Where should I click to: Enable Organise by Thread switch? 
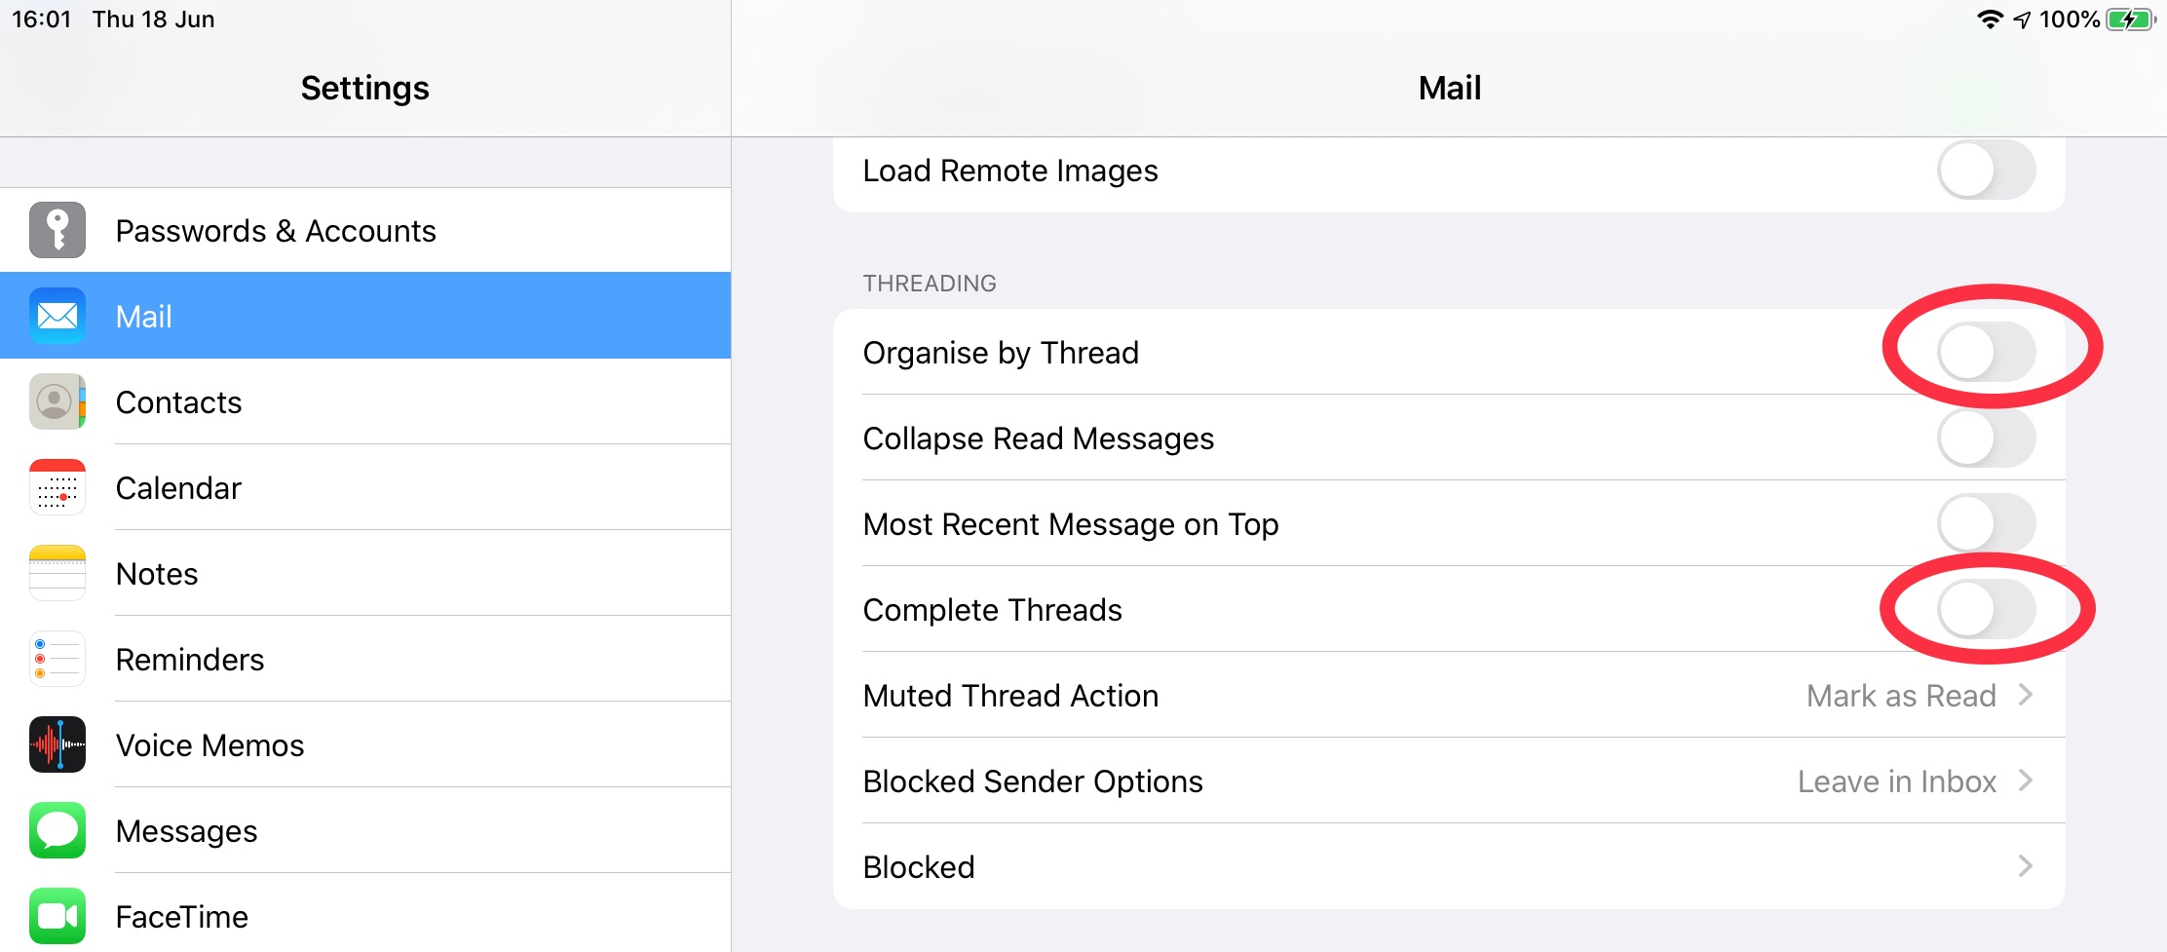pos(1986,352)
